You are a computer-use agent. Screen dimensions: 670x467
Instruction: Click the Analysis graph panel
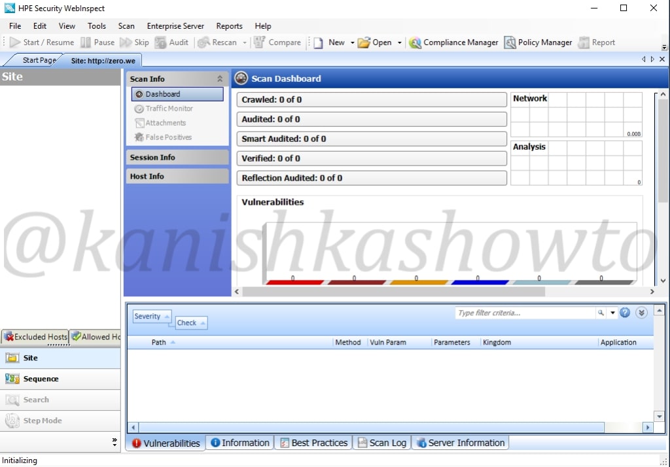click(x=576, y=164)
